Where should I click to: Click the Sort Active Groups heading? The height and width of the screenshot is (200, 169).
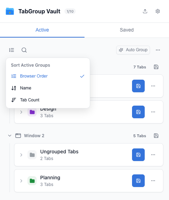[x=31, y=65]
